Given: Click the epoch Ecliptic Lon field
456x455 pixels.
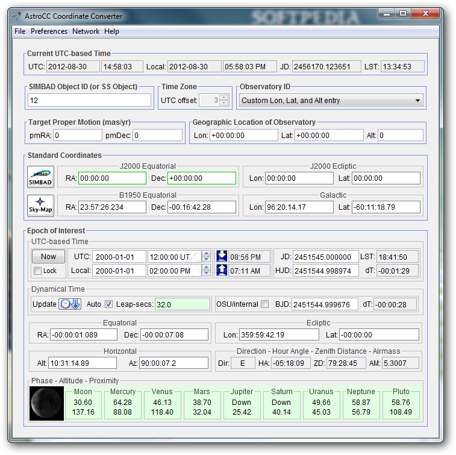Looking at the screenshot, I should [279, 334].
